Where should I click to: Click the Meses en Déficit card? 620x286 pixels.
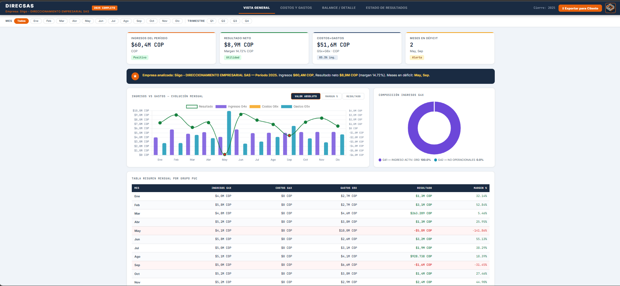tap(450, 48)
